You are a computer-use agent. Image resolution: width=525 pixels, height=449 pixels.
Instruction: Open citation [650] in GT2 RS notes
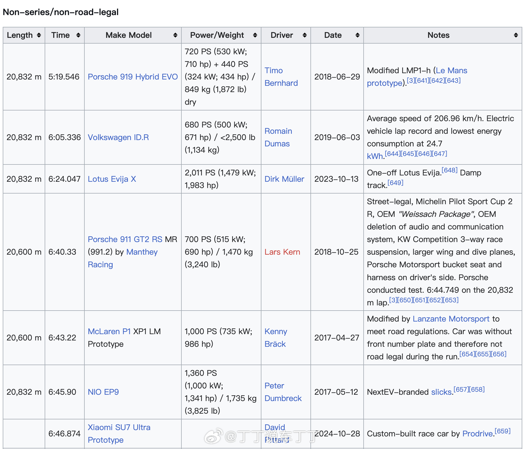[405, 300]
